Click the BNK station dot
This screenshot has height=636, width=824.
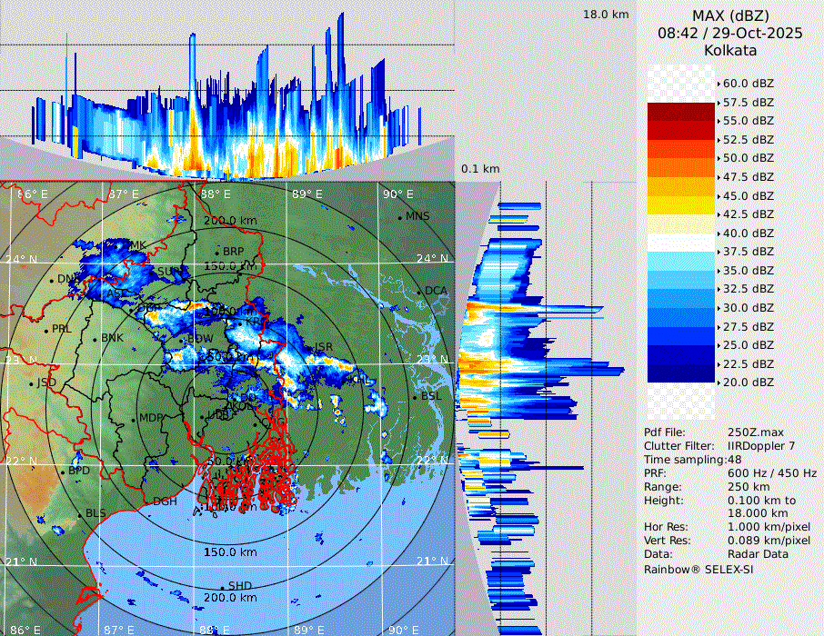pyautogui.click(x=96, y=338)
